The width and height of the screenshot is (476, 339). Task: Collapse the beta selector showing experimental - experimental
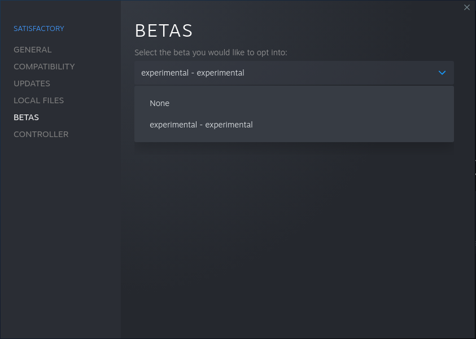pyautogui.click(x=294, y=73)
